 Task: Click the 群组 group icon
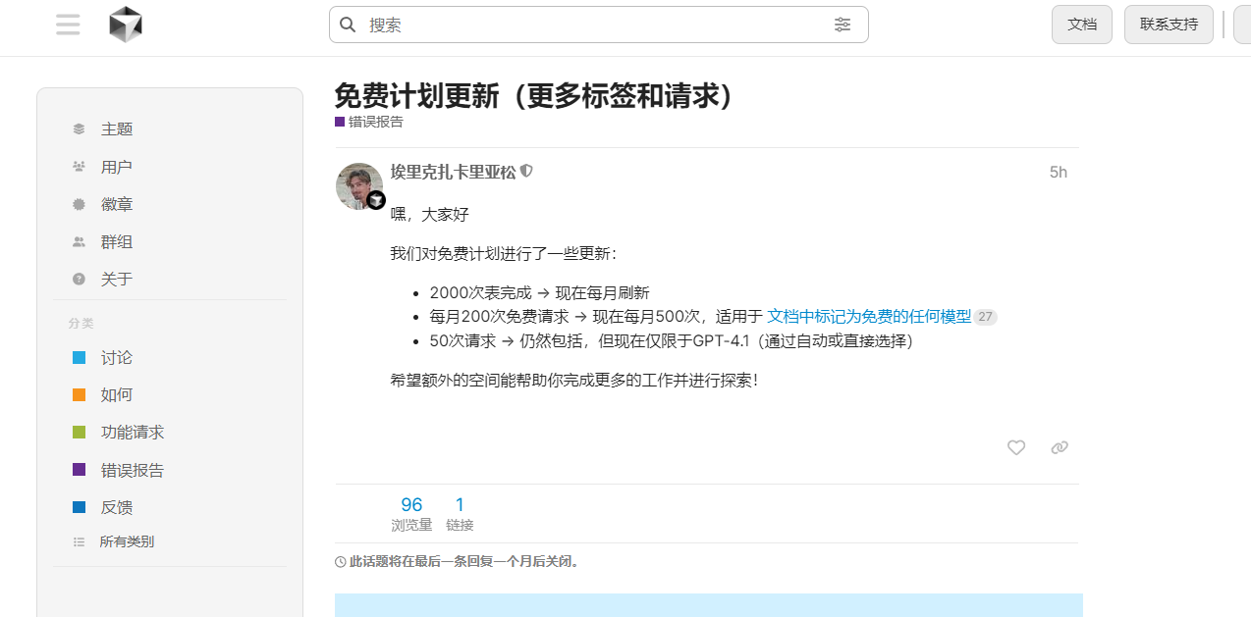coord(79,241)
